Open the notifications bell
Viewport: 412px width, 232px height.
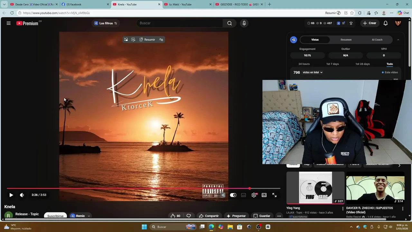click(386, 23)
